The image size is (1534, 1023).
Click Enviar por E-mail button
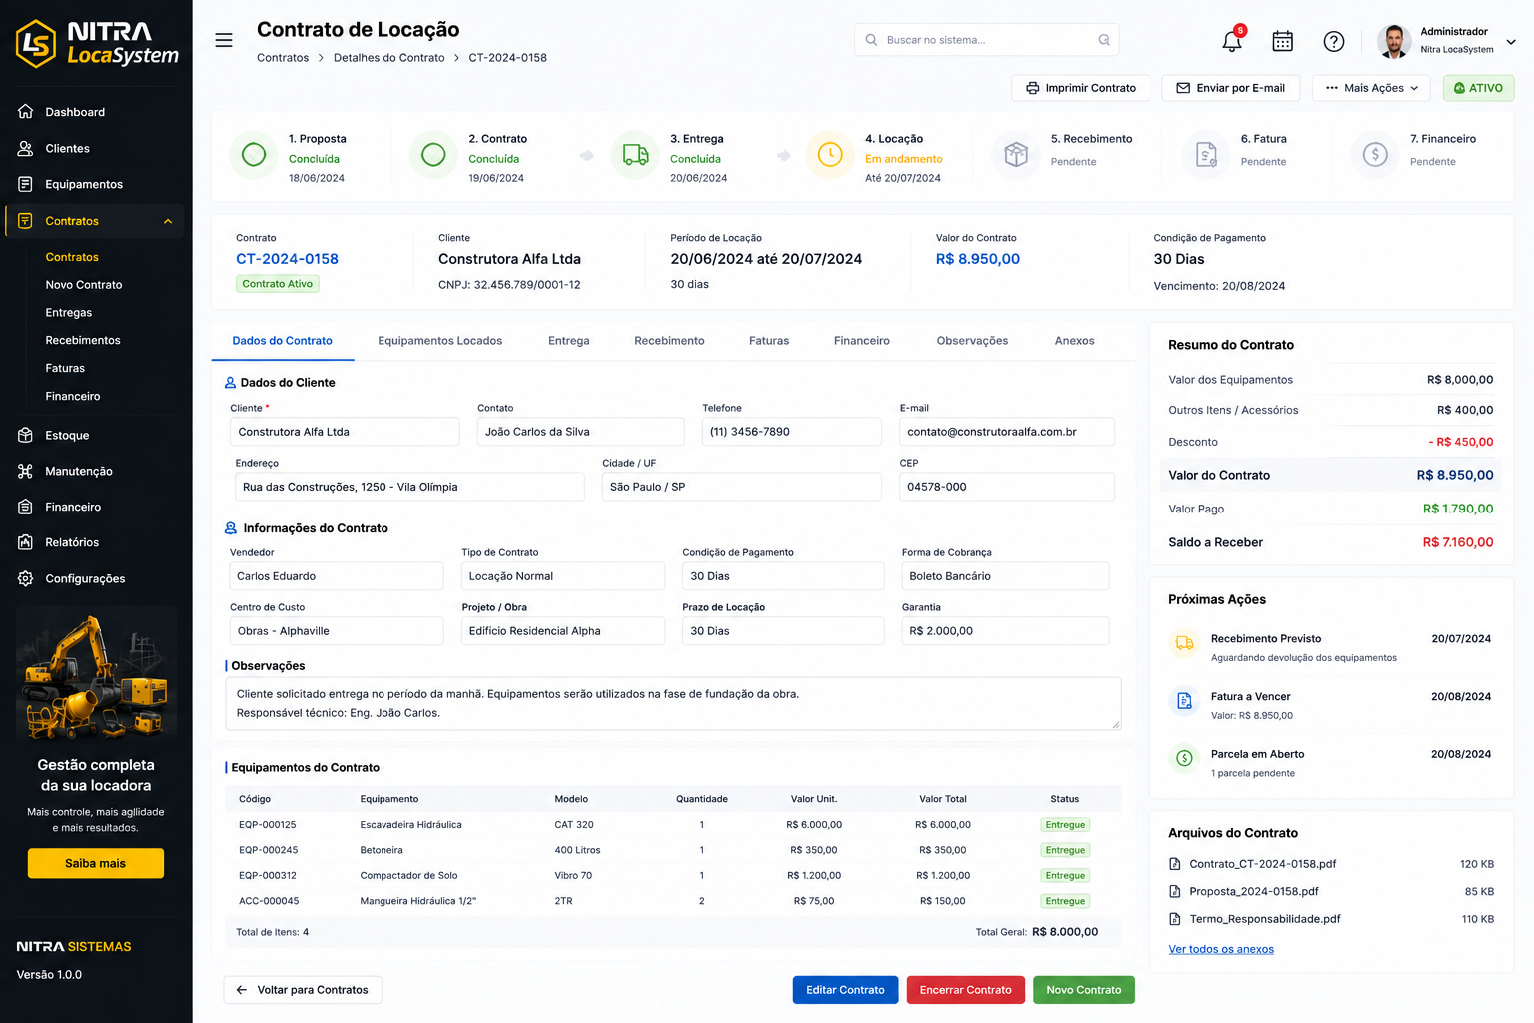pyautogui.click(x=1230, y=88)
